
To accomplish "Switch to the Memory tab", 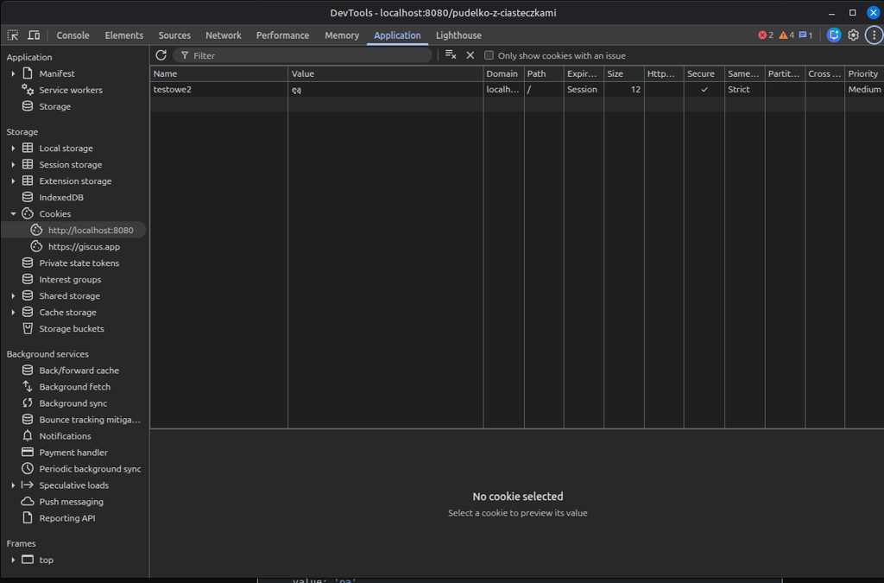I will 342,35.
